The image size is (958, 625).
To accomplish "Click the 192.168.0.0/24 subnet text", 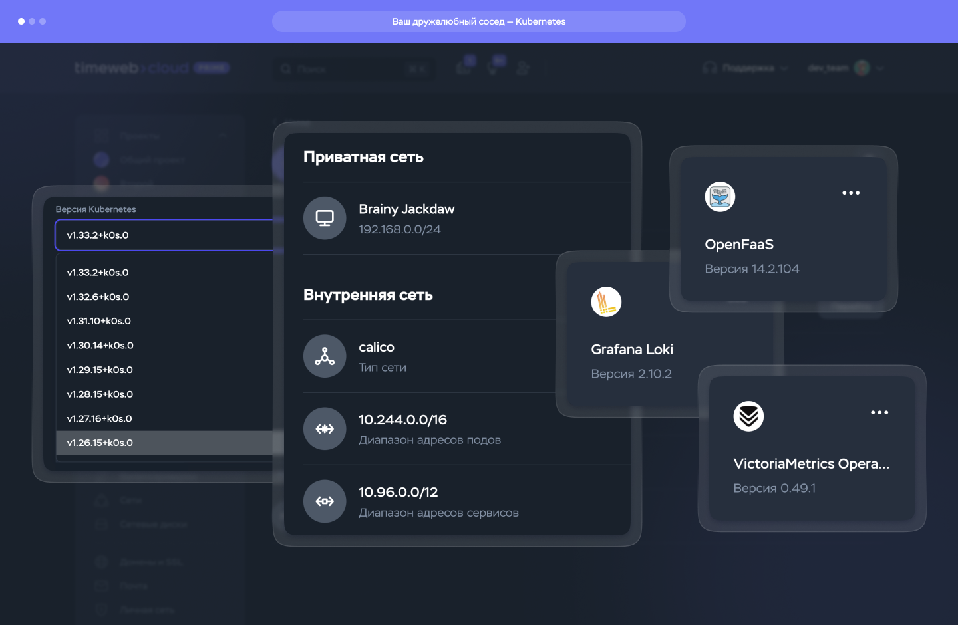I will (400, 229).
